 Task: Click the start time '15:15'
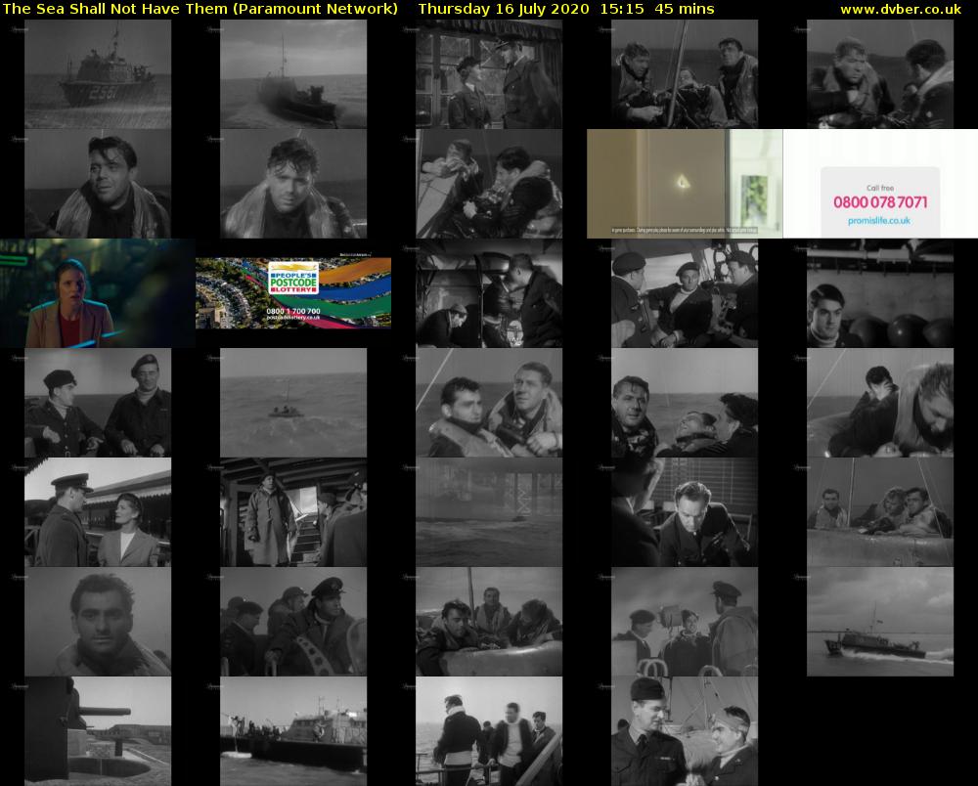point(622,9)
